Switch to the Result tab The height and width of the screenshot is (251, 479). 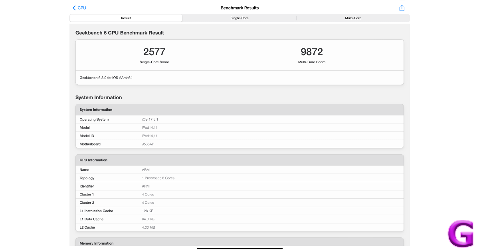[126, 18]
